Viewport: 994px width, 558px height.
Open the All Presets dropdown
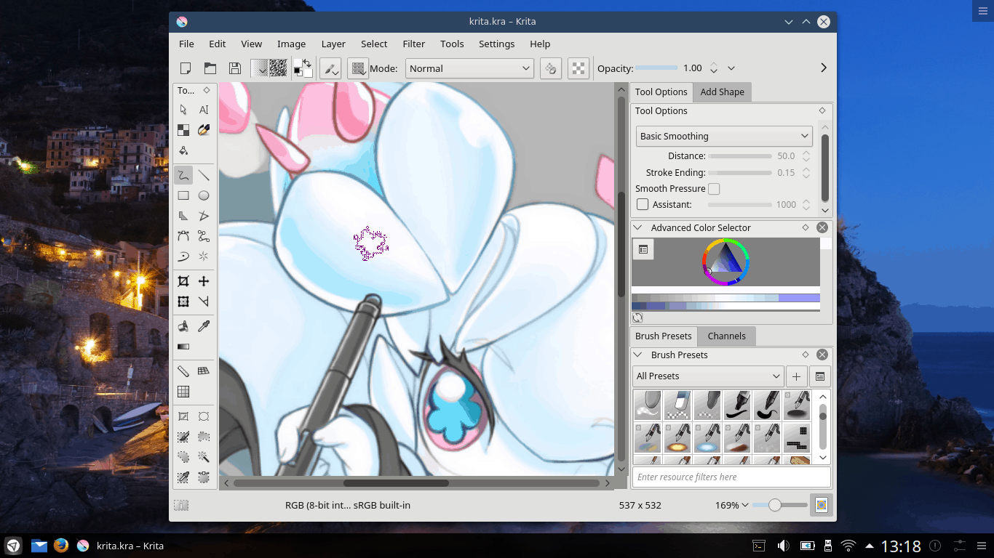click(x=708, y=376)
